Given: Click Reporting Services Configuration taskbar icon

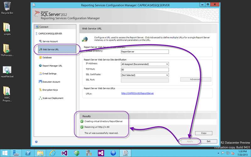Looking at the screenshot, I should (x=125, y=153).
